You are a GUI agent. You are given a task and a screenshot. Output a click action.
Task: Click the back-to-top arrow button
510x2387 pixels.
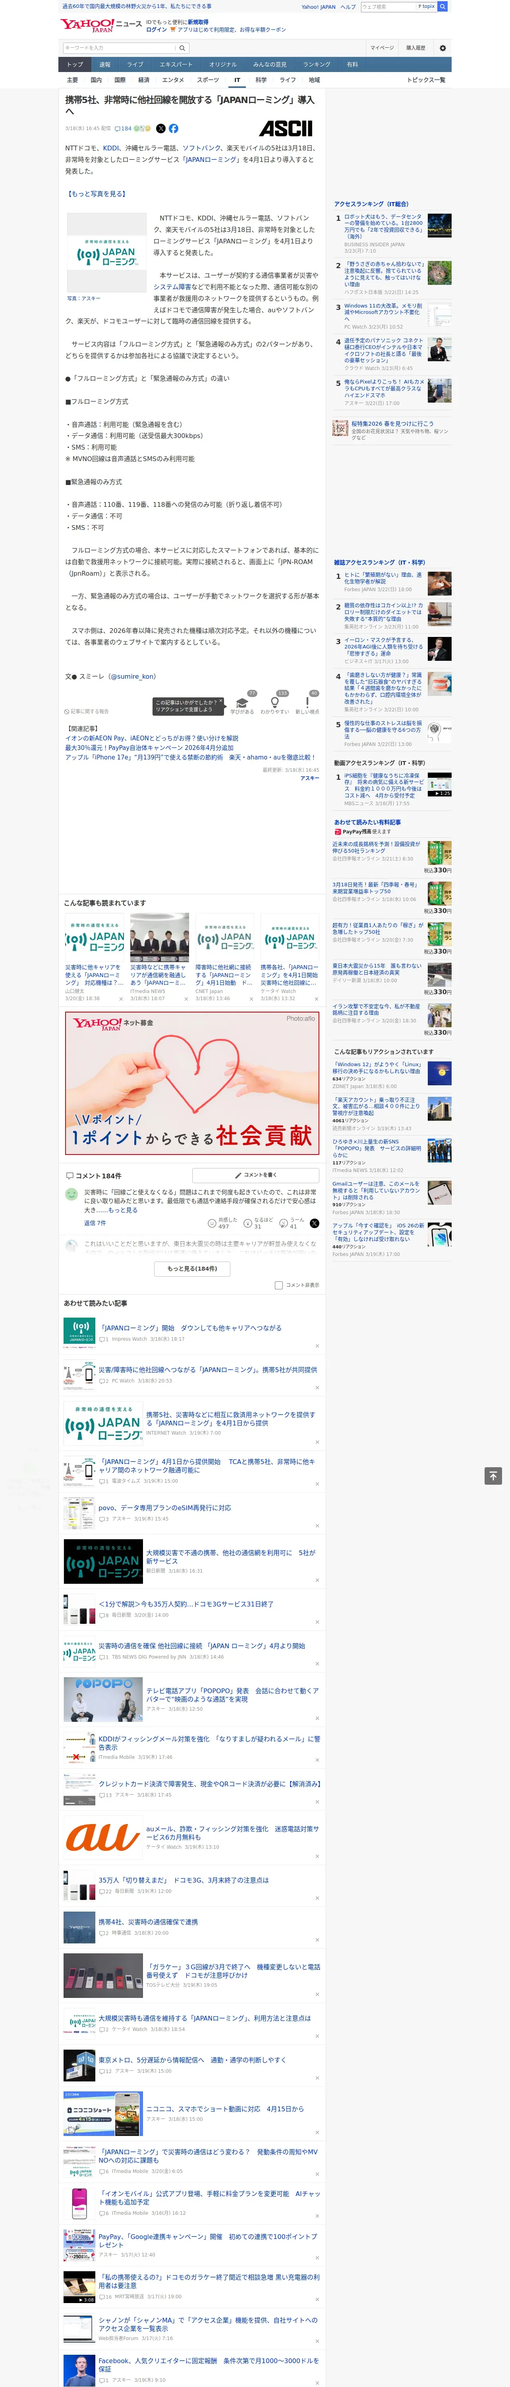[493, 1475]
